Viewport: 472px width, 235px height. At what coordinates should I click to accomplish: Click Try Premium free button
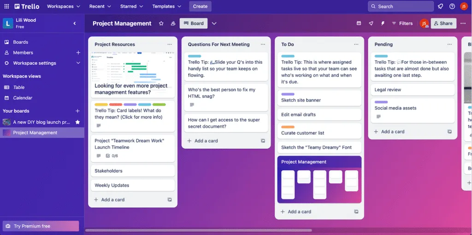pyautogui.click(x=41, y=226)
